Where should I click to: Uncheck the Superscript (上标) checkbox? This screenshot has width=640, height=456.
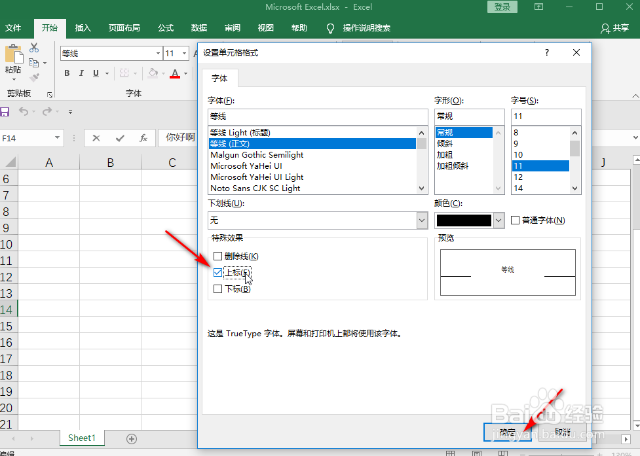click(217, 273)
